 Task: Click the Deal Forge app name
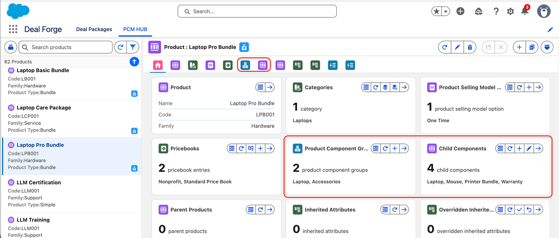[x=43, y=29]
